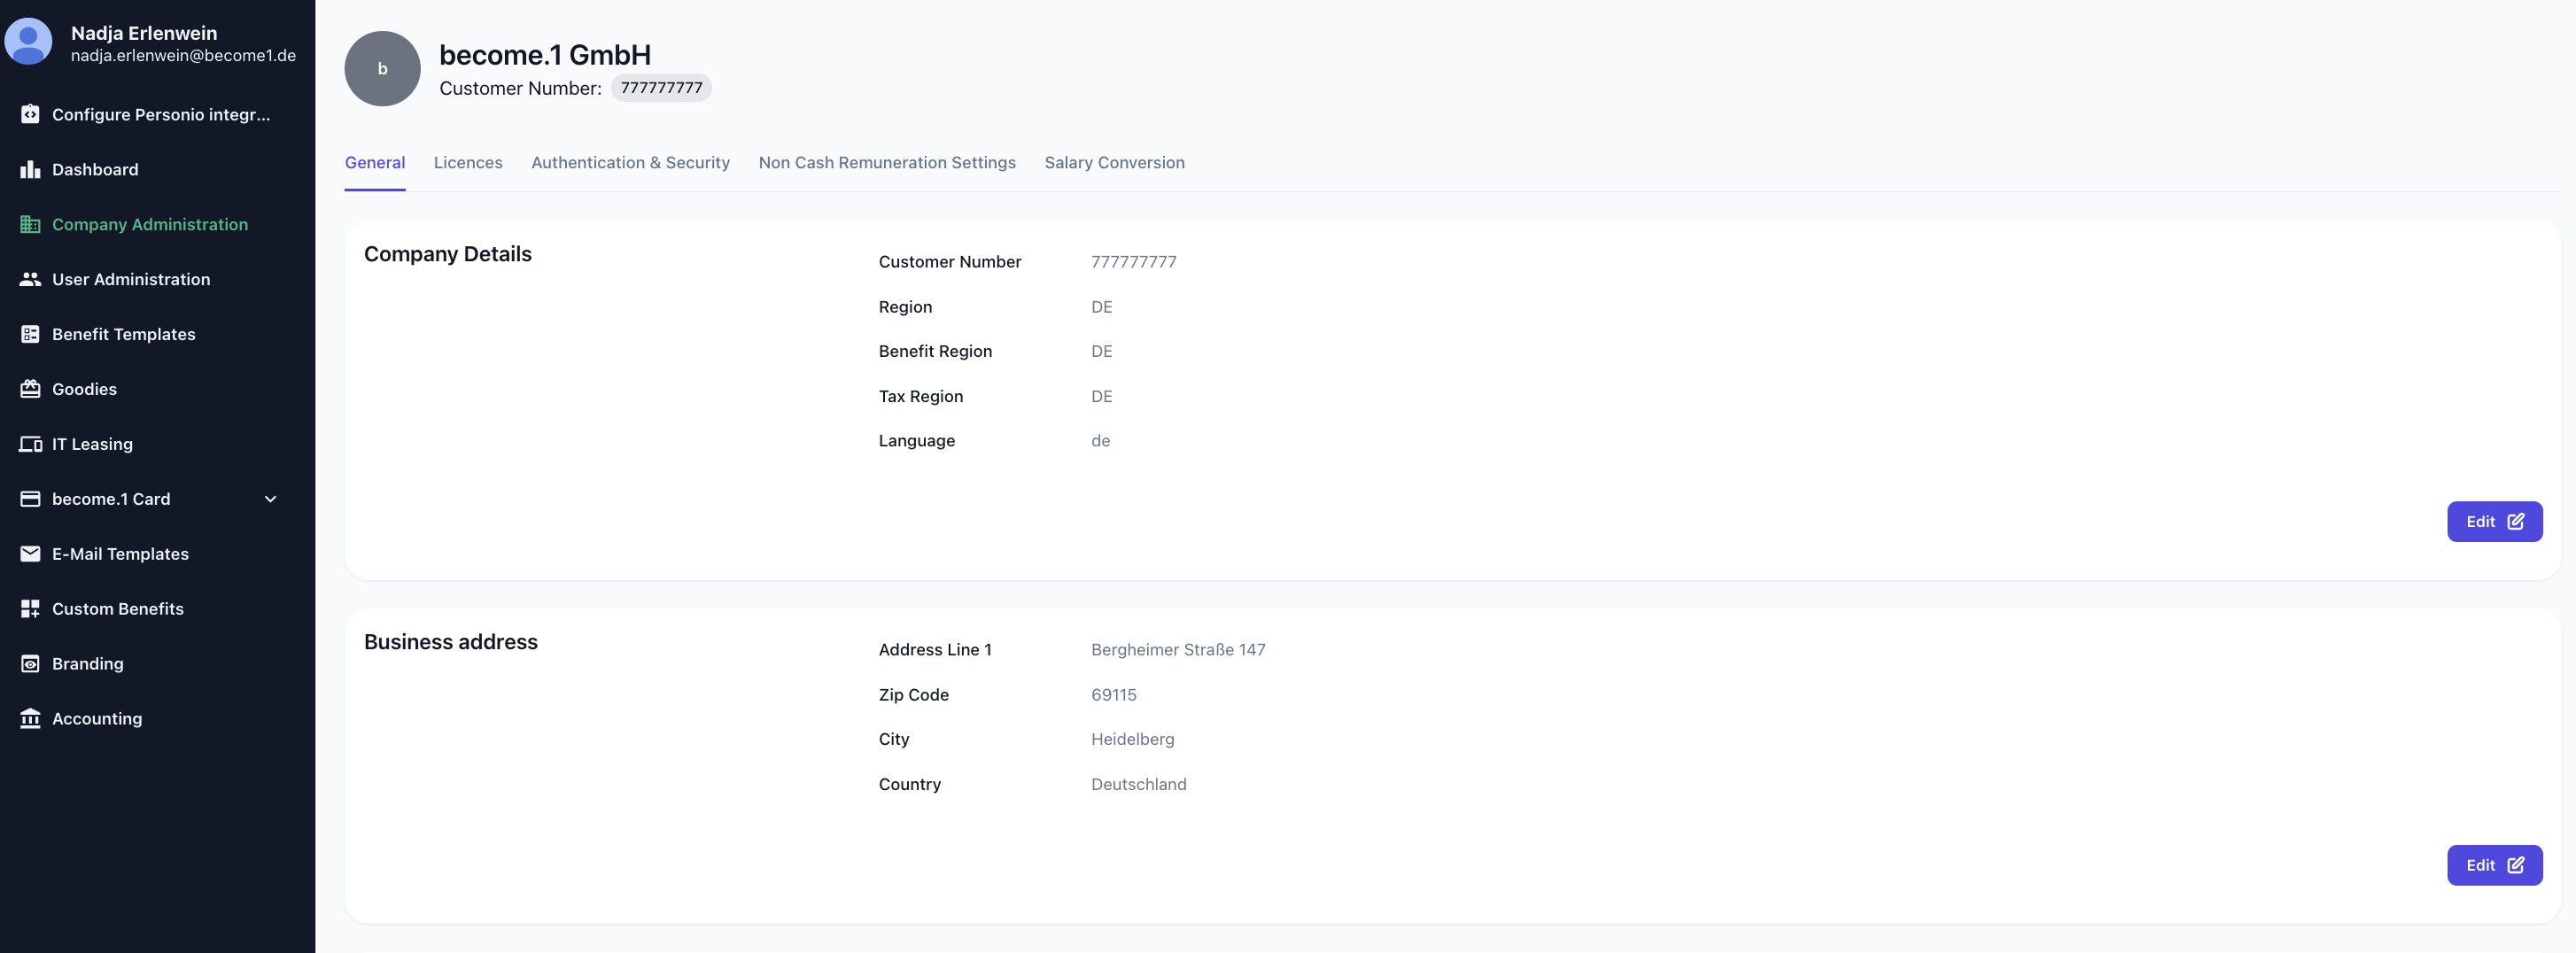Click the Benefit Templates icon

pos(30,334)
